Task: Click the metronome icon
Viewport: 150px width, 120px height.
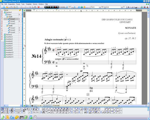Action: [x=147, y=7]
